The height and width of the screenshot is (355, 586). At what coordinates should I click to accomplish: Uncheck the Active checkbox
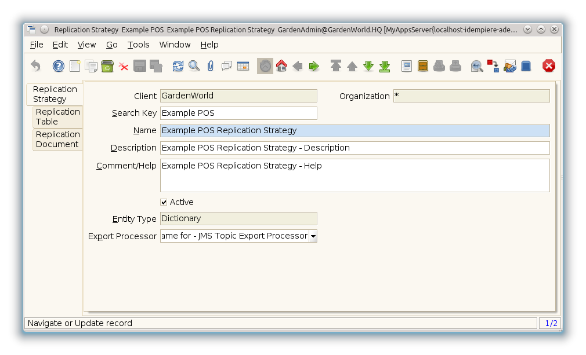click(164, 202)
